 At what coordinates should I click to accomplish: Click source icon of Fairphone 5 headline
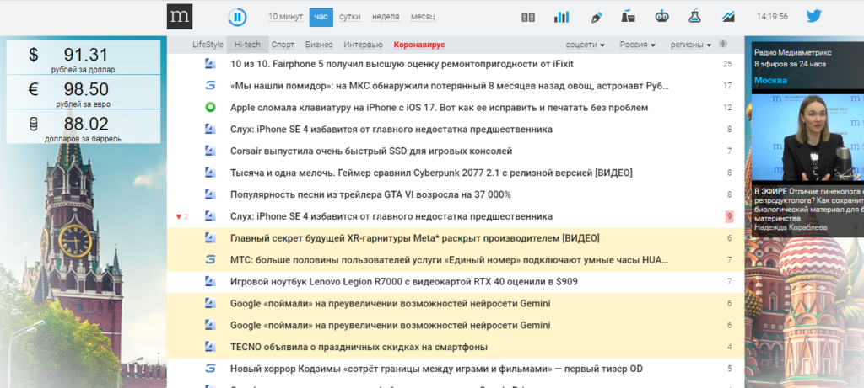coord(210,64)
